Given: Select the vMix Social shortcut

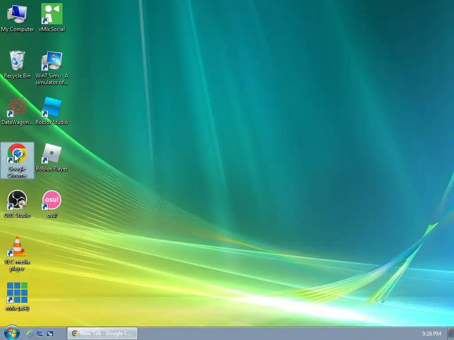Looking at the screenshot, I should (x=51, y=18).
